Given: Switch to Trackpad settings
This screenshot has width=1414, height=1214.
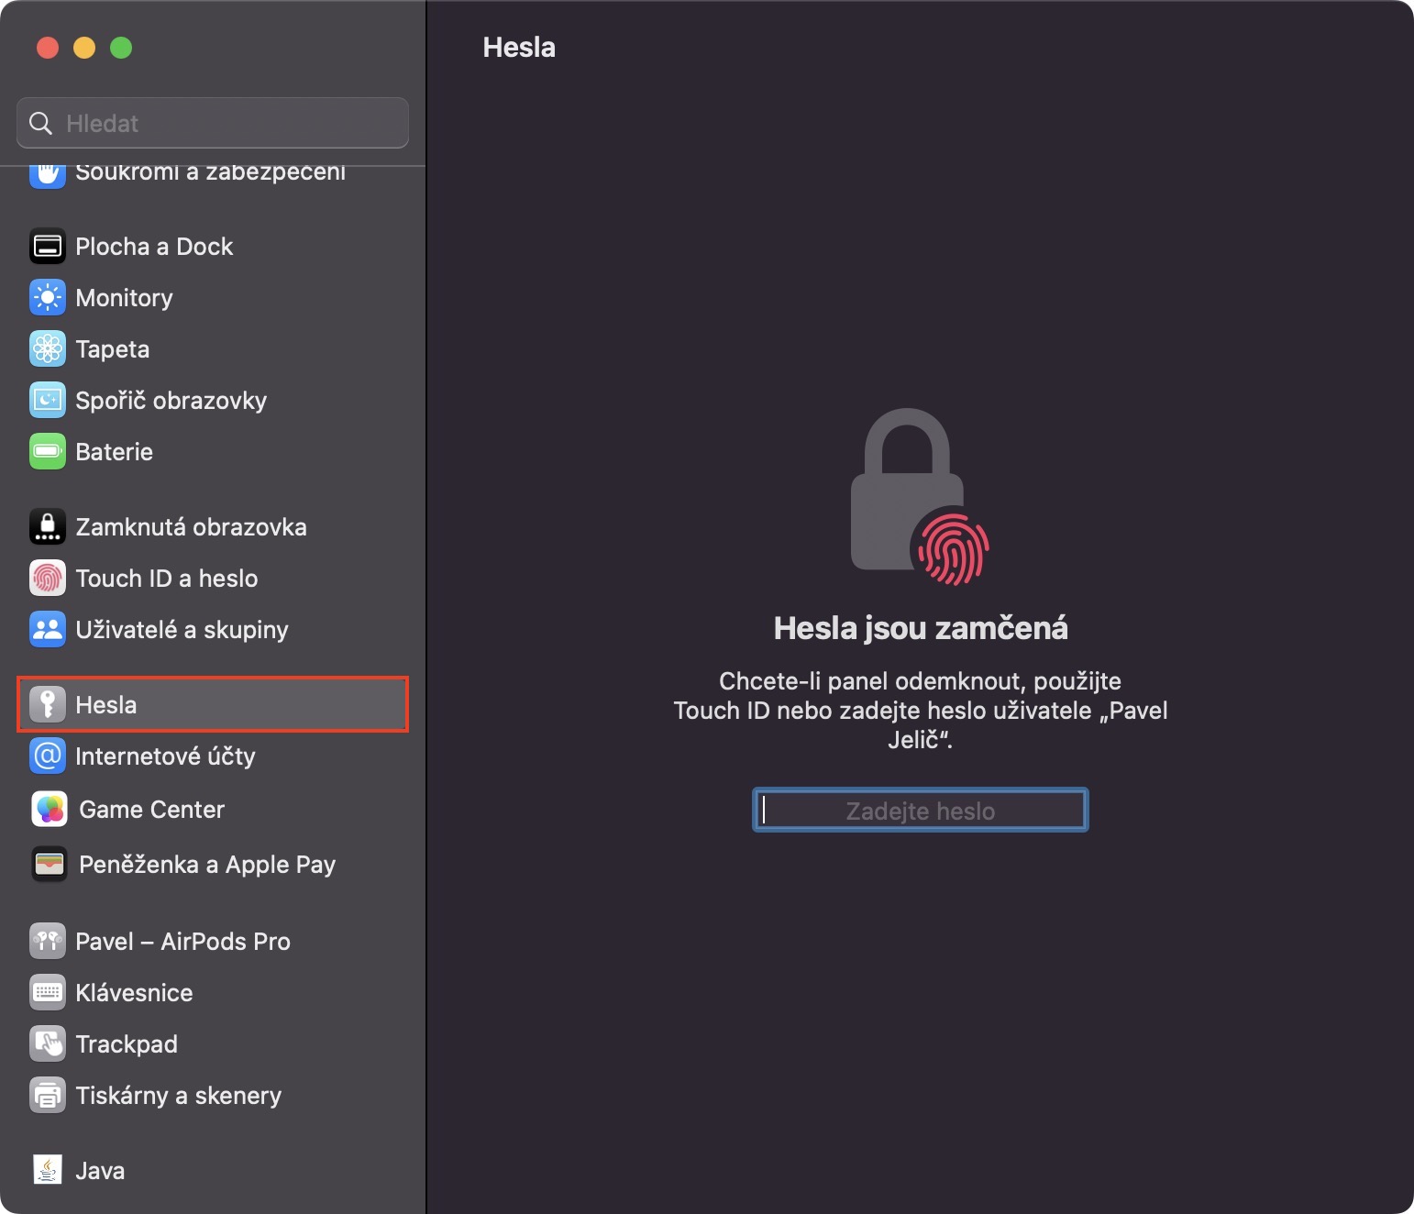Looking at the screenshot, I should pos(127,1044).
